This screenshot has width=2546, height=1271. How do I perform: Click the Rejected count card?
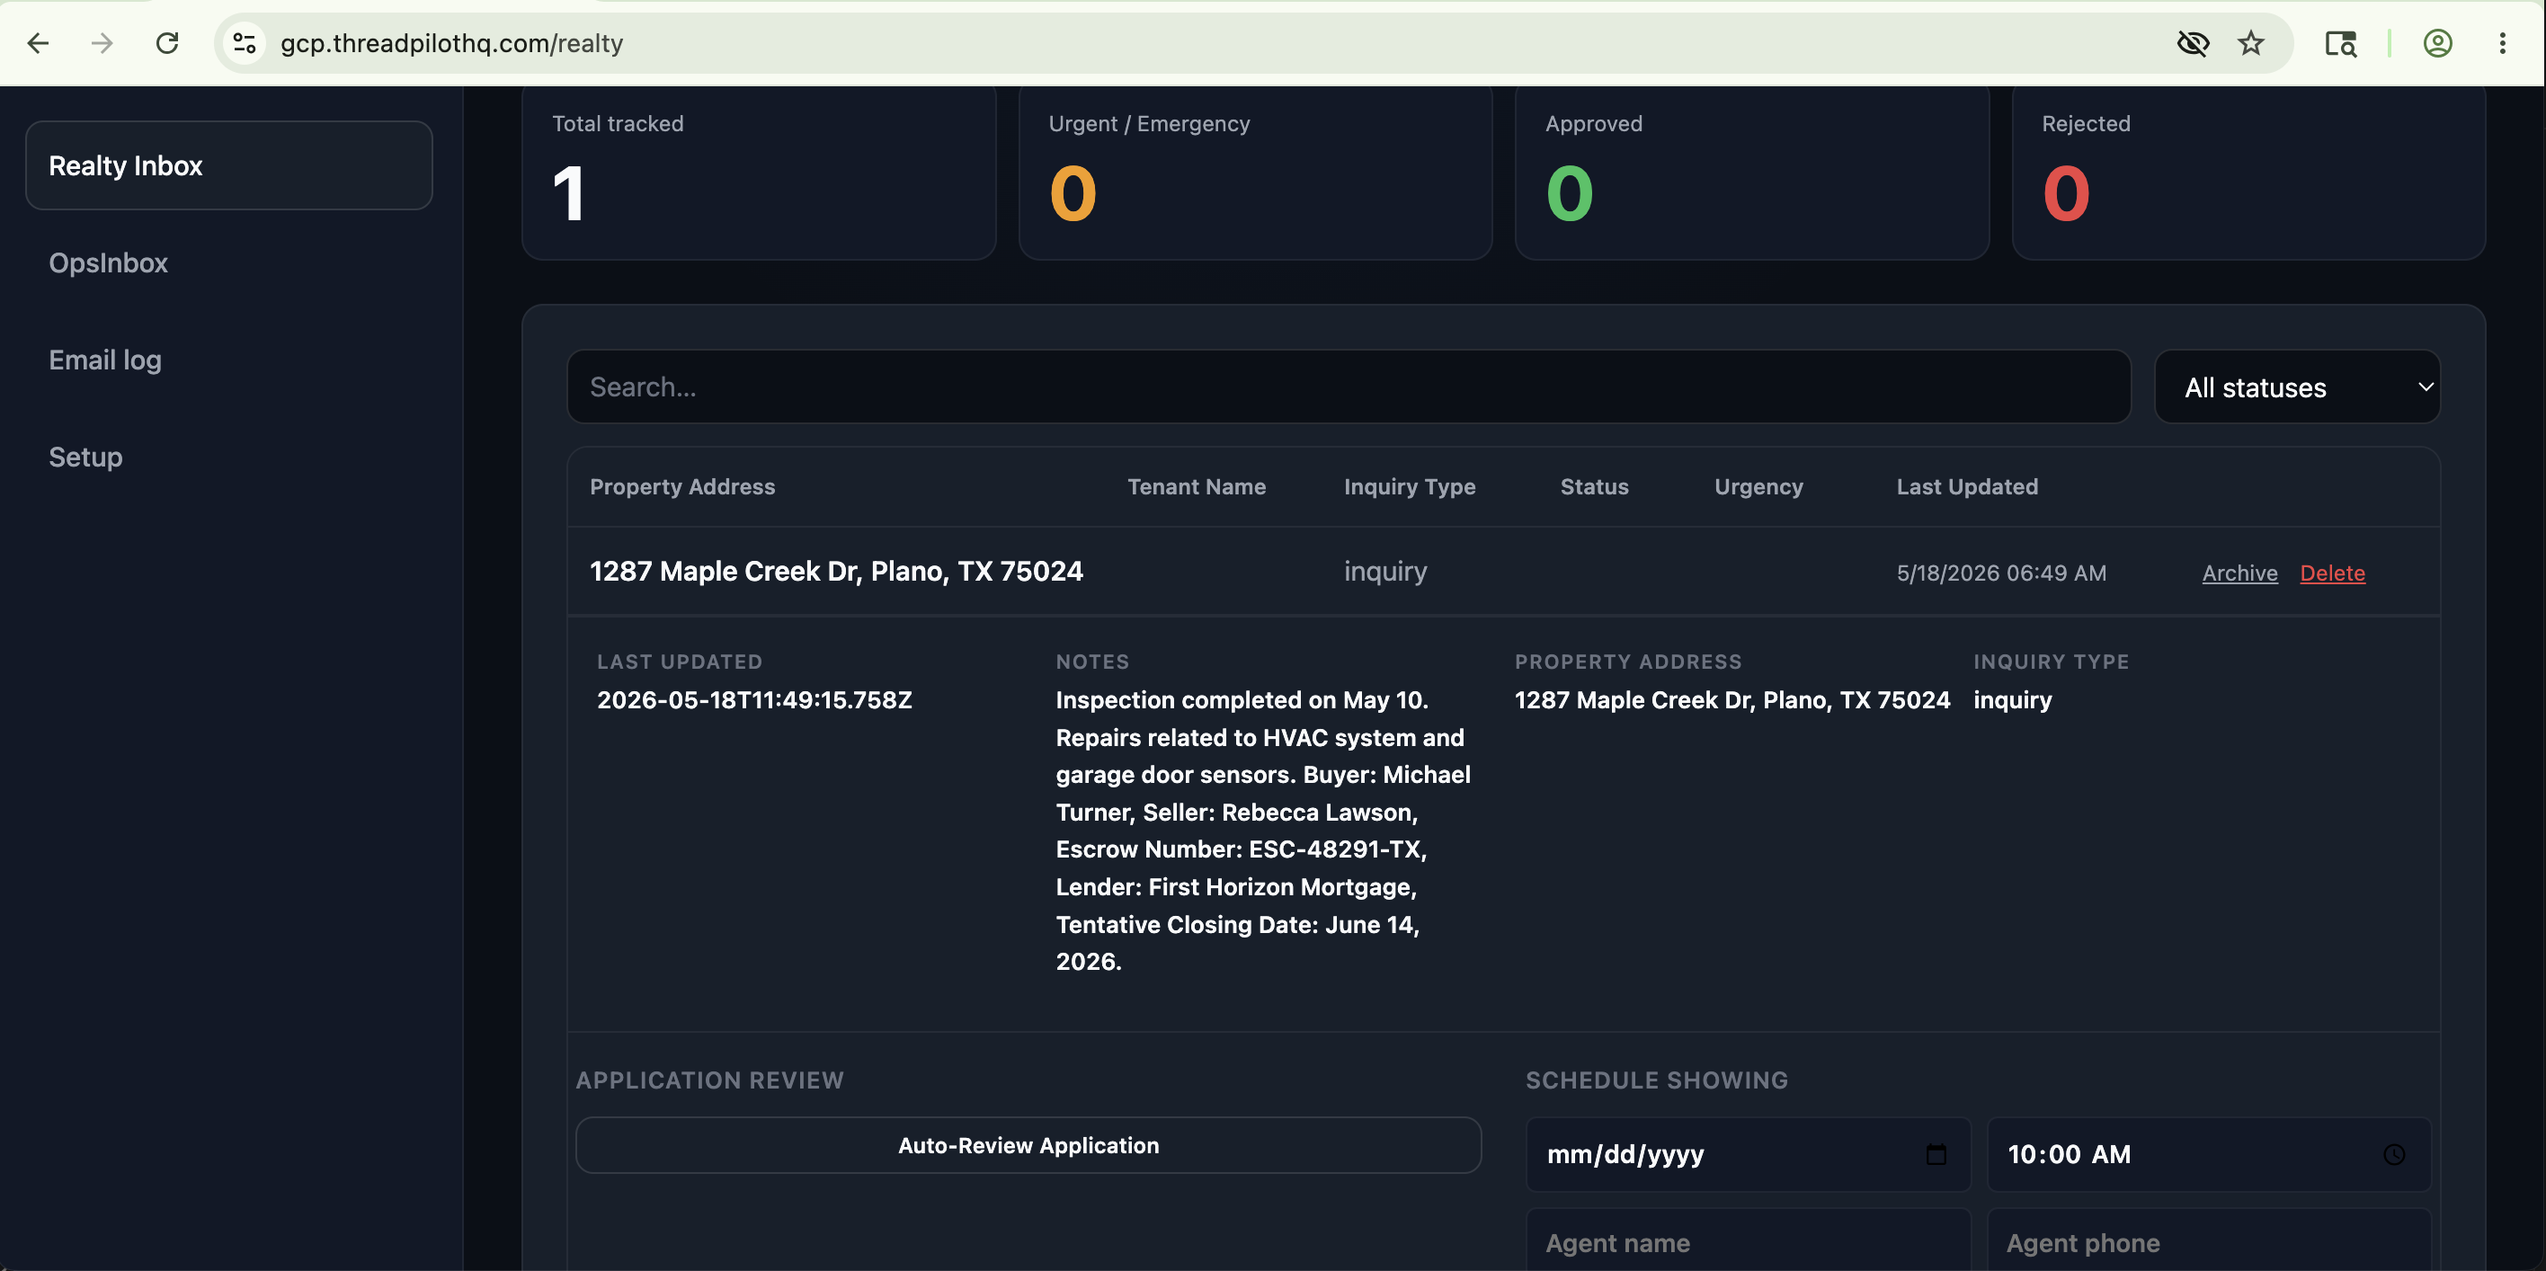[2248, 172]
